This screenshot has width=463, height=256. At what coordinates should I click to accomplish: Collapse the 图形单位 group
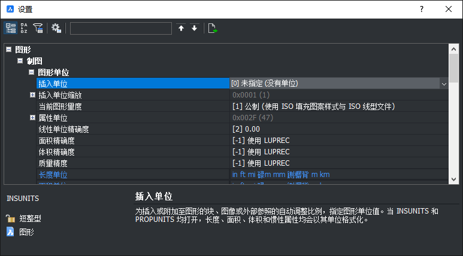tap(32, 72)
